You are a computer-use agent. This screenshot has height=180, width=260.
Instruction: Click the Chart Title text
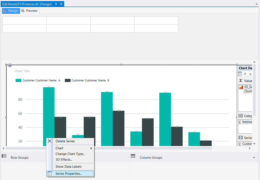tap(22, 71)
